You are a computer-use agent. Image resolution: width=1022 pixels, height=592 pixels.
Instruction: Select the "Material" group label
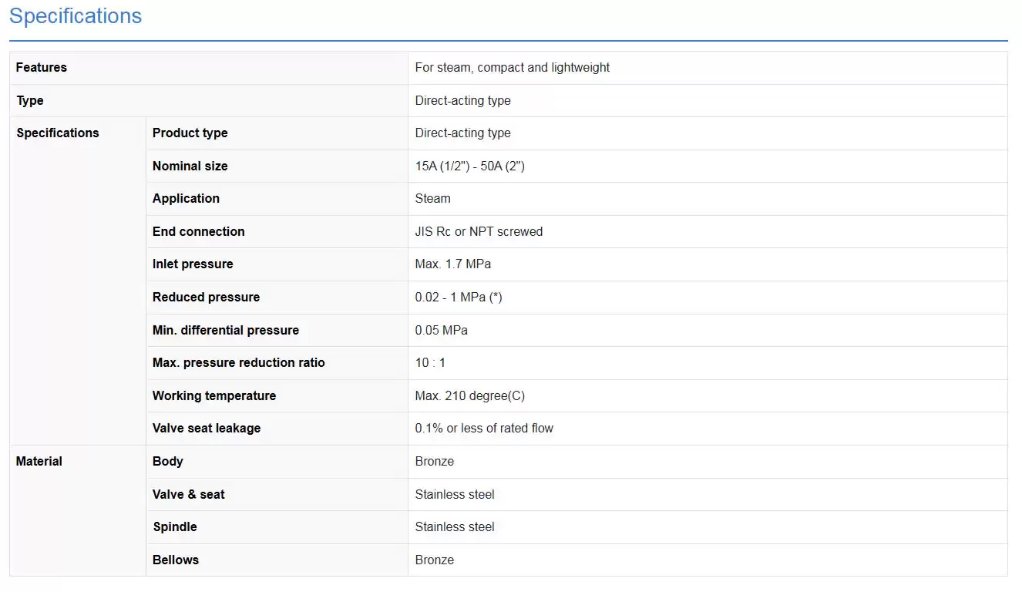[39, 462]
